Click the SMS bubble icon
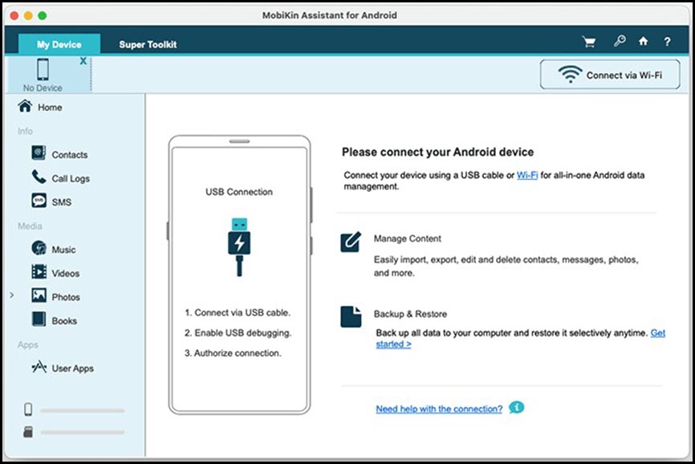This screenshot has width=695, height=464. [39, 201]
